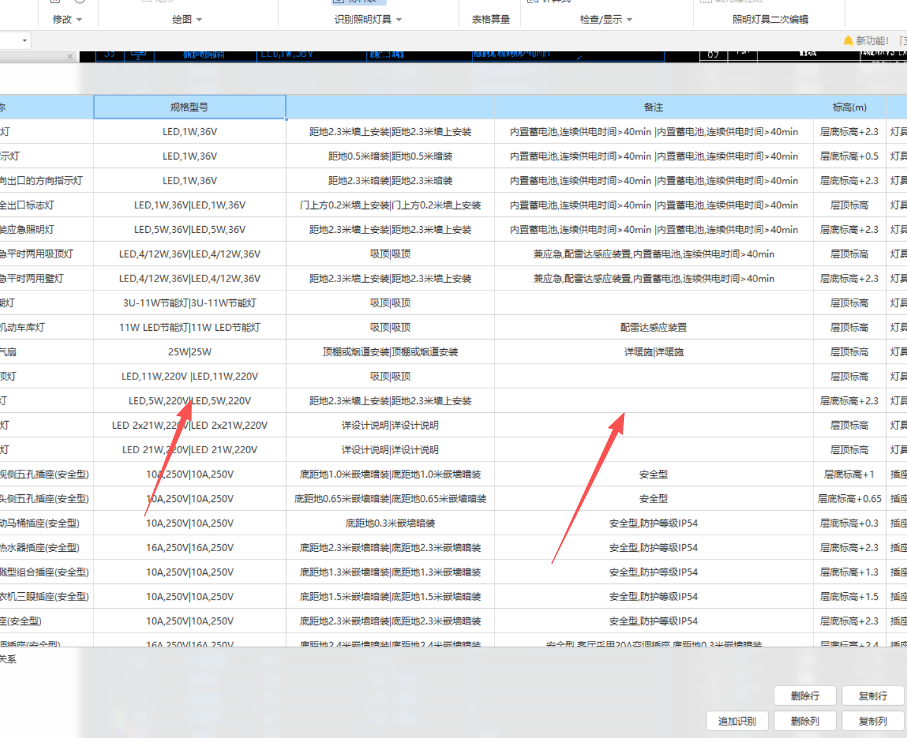Select the 标高 cell 层底标高+0.3
This screenshot has height=738, width=907.
click(x=850, y=523)
